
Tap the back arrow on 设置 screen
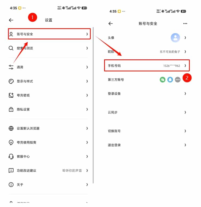point(11,20)
